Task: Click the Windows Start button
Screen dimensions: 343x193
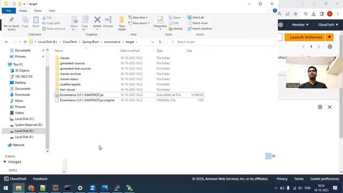Action: [x=6, y=188]
